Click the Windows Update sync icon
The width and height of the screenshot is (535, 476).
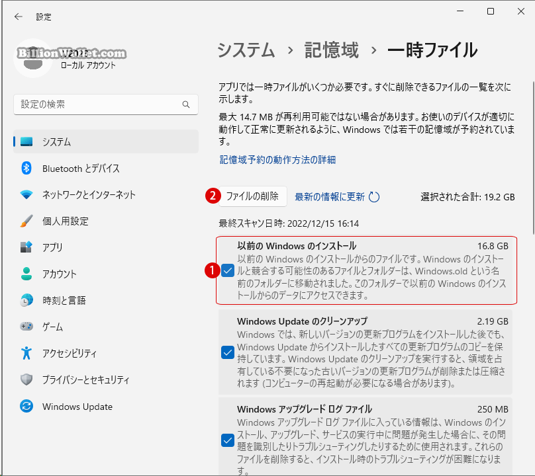(x=26, y=406)
